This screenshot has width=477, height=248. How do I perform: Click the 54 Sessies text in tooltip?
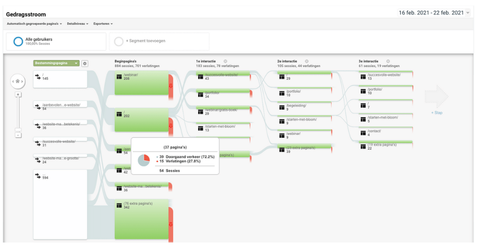(x=169, y=171)
